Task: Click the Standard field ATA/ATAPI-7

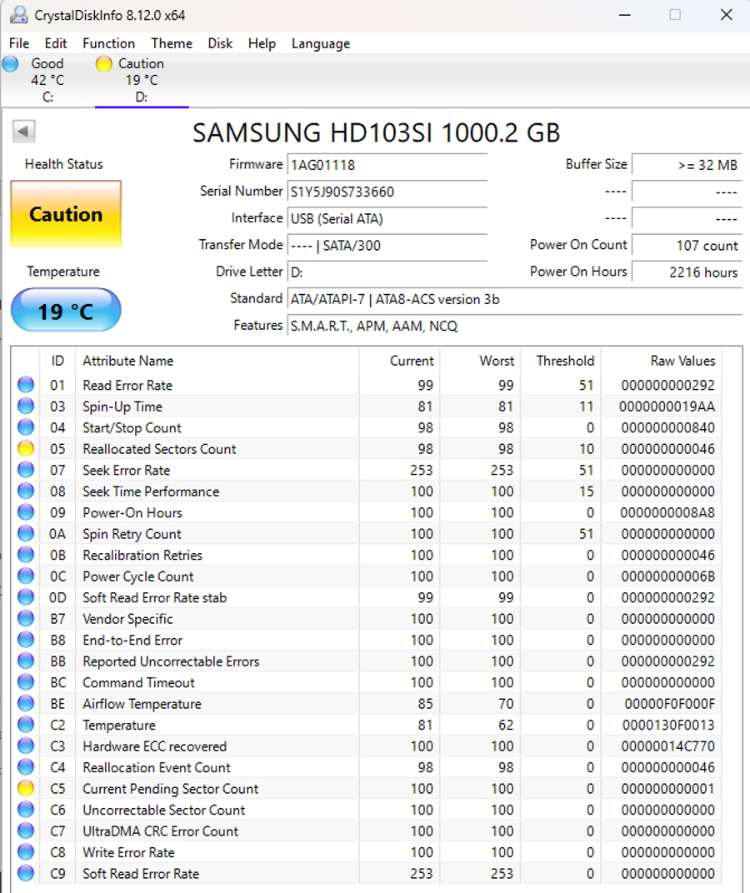Action: click(515, 299)
